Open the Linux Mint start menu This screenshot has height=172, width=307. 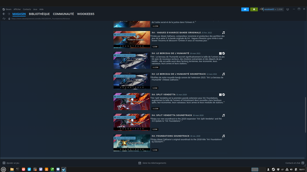pos(3,170)
